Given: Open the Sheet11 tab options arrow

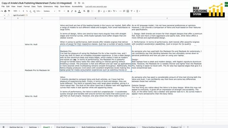Looking at the screenshot, I should 52,127.
